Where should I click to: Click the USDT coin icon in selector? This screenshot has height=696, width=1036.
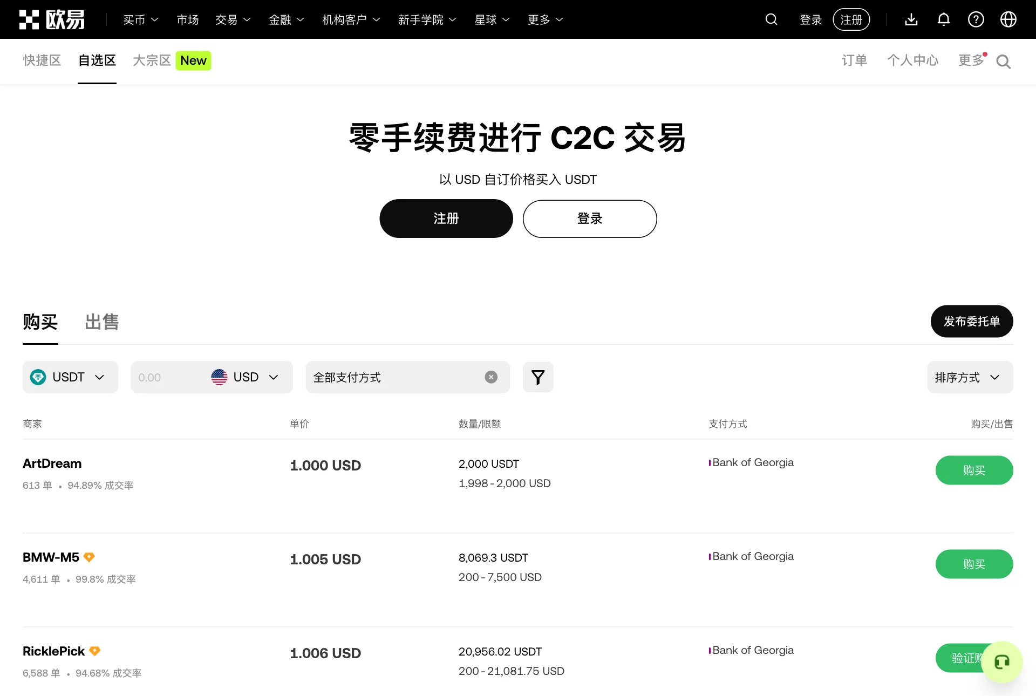tap(38, 377)
